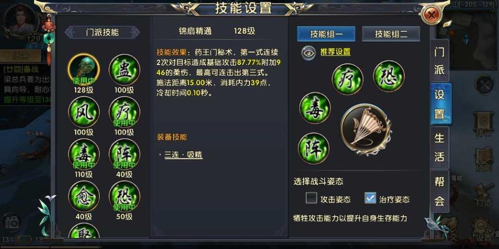Click the 阵 slot in skill wheel
The image size is (499, 249).
point(314,148)
